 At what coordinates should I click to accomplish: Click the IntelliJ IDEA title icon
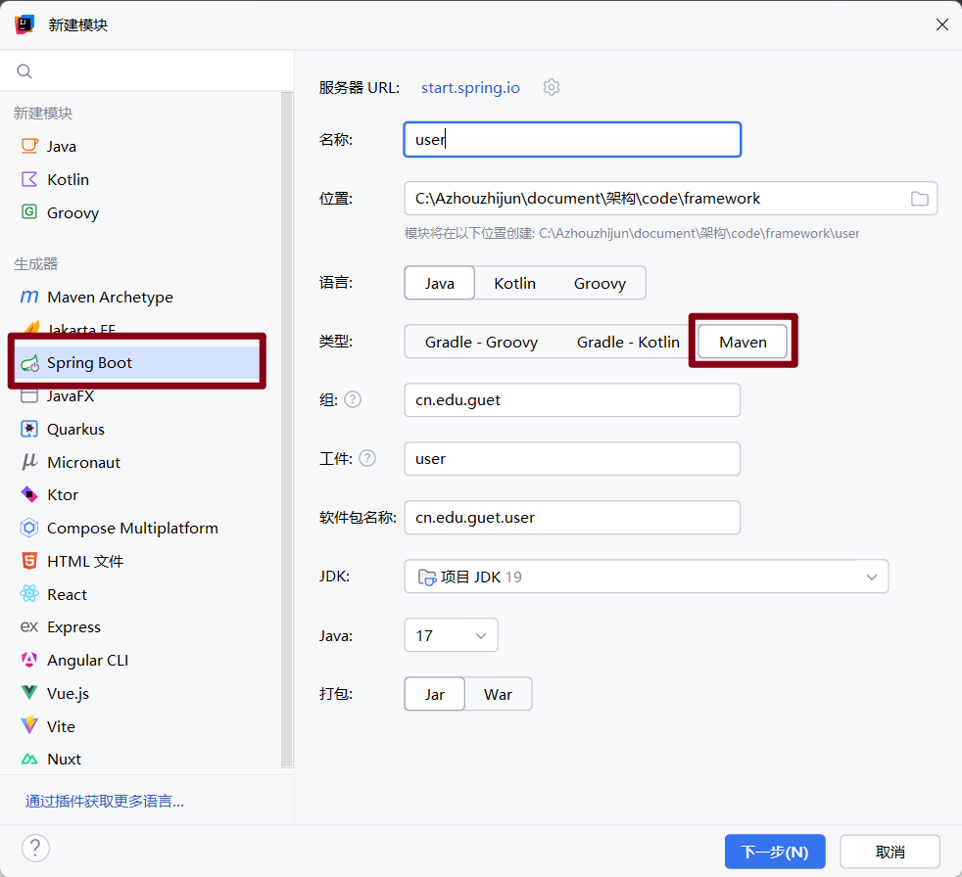click(x=24, y=24)
